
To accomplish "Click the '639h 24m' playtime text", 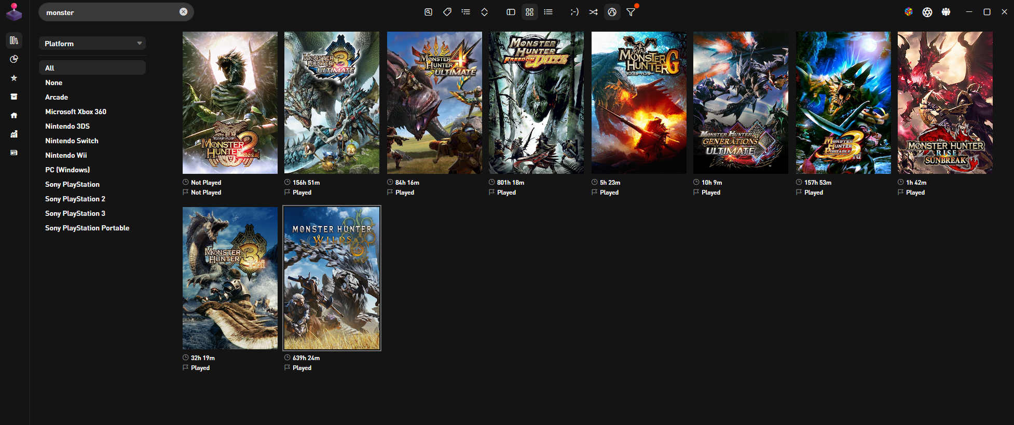I will click(x=306, y=358).
